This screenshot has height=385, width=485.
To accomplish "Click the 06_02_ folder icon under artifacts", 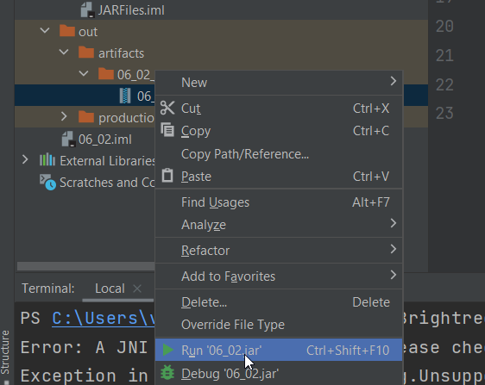I will click(106, 74).
